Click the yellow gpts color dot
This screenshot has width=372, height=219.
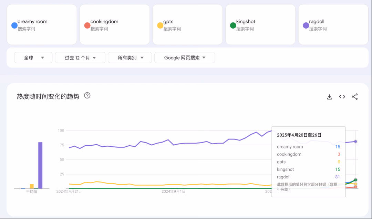(160, 25)
